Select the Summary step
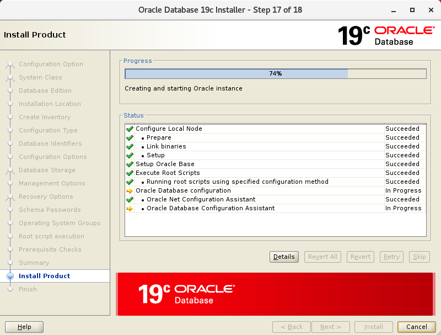 pos(34,263)
